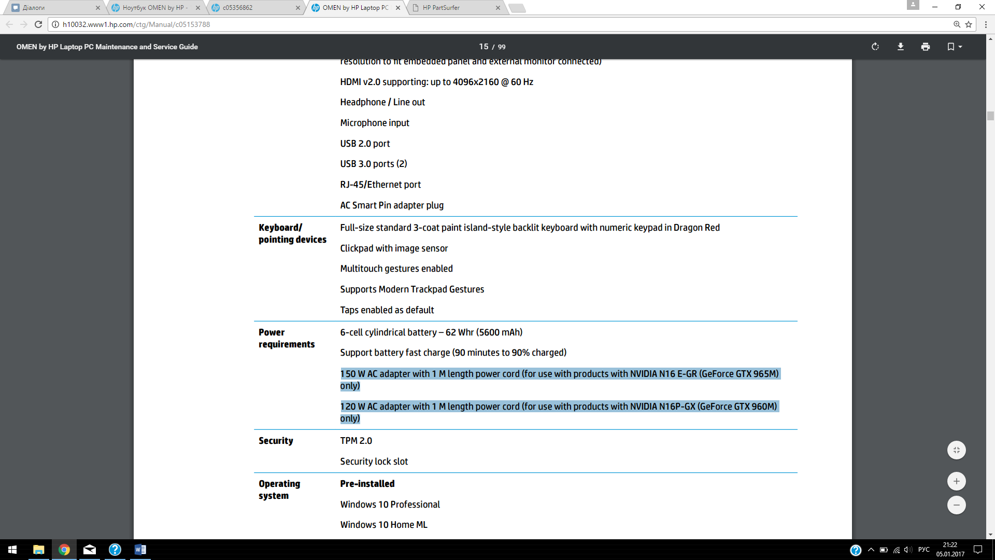Click the highlighted 150 W AC adapter text
995x560 pixels.
(560, 380)
